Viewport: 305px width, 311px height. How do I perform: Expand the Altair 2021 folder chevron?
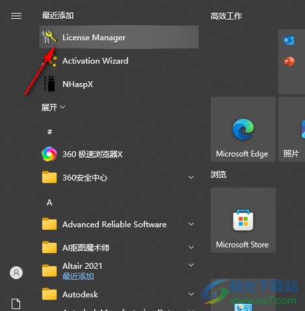coord(191,265)
